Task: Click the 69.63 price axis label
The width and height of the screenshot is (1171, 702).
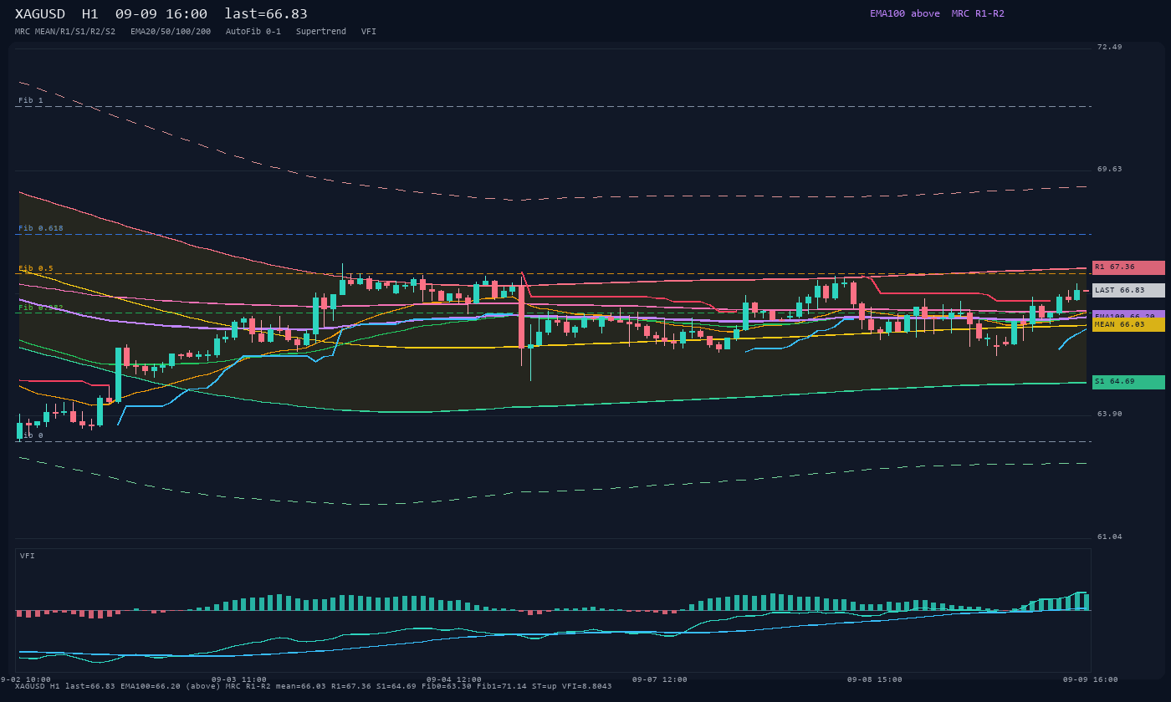Action: [x=1110, y=169]
